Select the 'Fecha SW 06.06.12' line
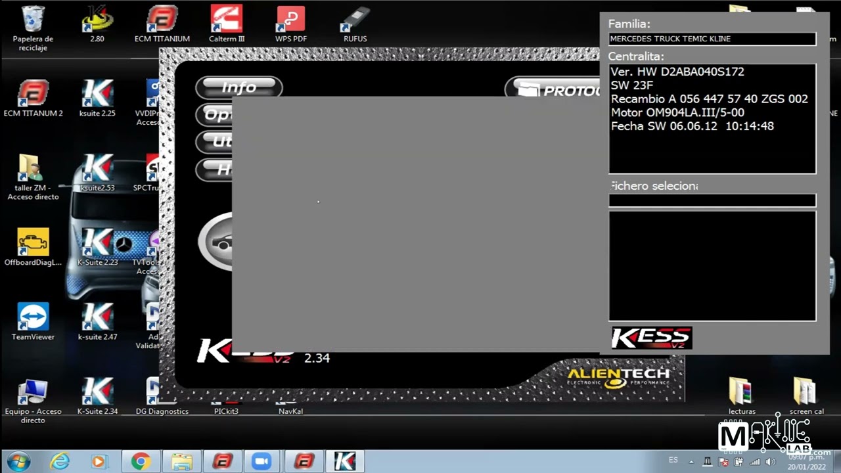This screenshot has width=841, height=473. [x=693, y=126]
